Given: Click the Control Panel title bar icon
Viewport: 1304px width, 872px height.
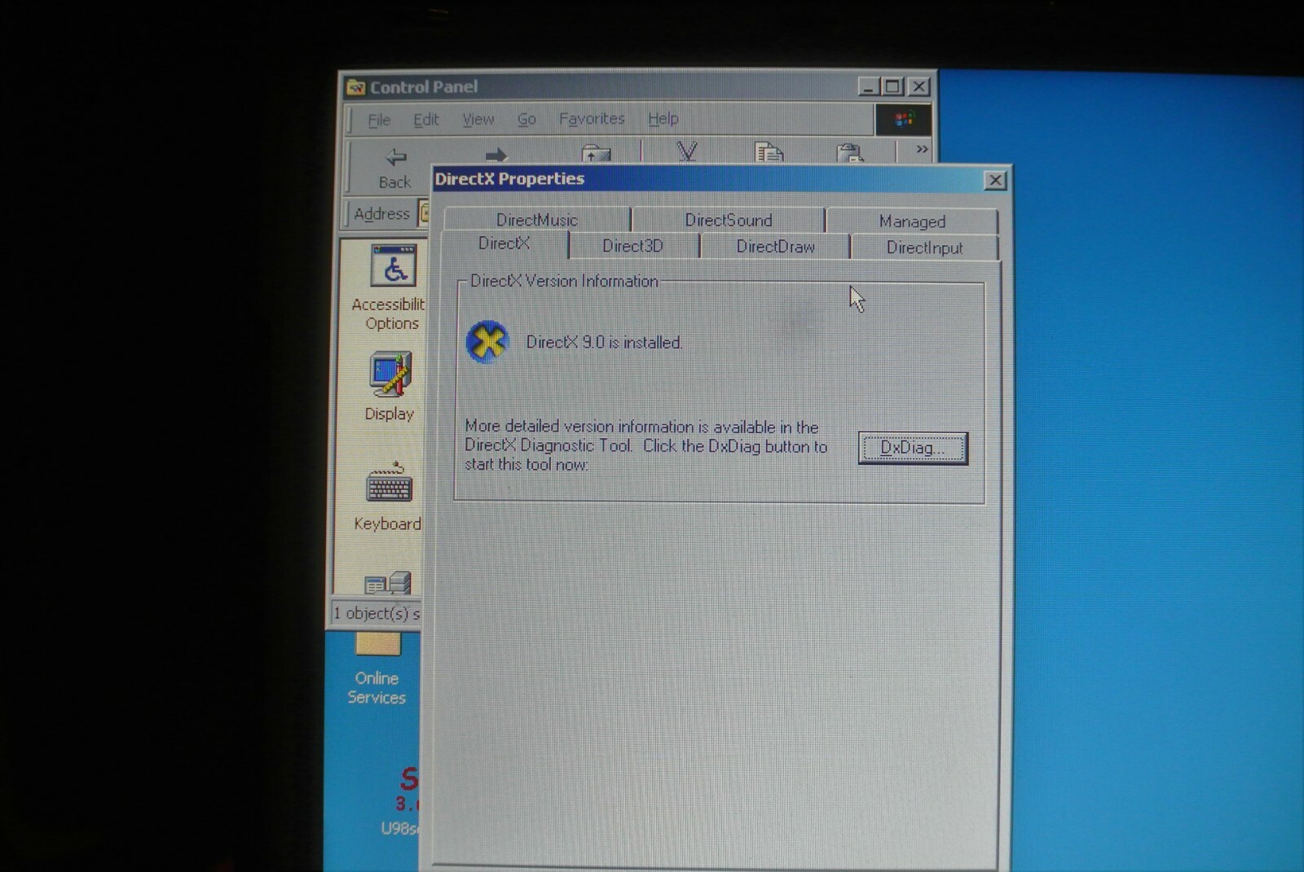Looking at the screenshot, I should [355, 87].
